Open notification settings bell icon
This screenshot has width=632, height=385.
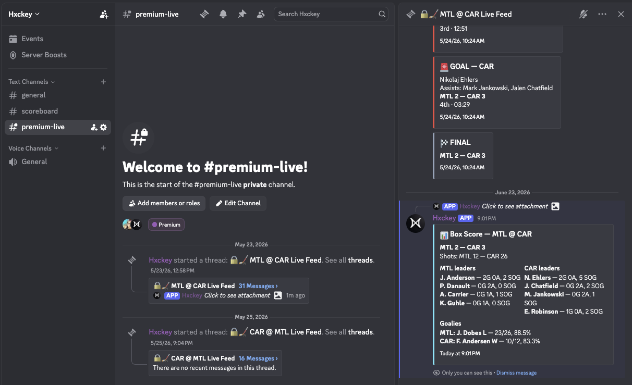pyautogui.click(x=223, y=14)
